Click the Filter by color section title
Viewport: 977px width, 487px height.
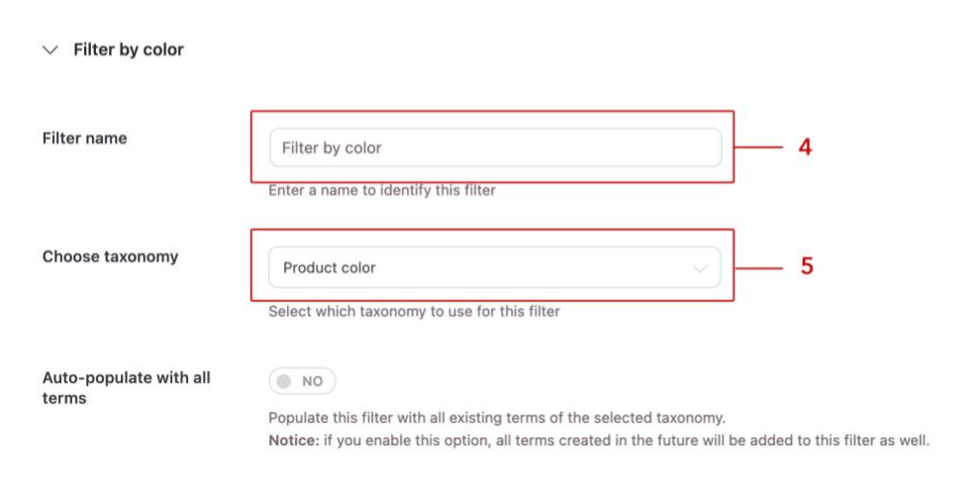129,49
